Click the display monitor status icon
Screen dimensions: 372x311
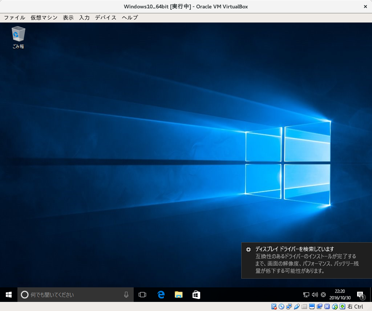[312, 307]
